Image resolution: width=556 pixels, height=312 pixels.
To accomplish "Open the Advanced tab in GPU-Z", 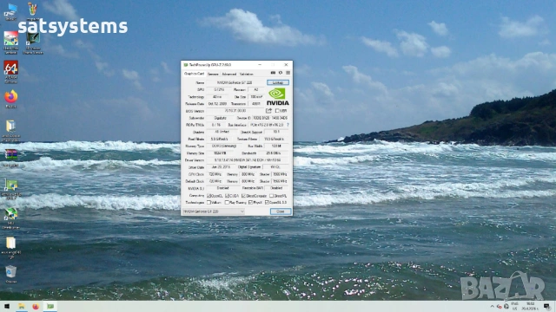I will pyautogui.click(x=228, y=74).
